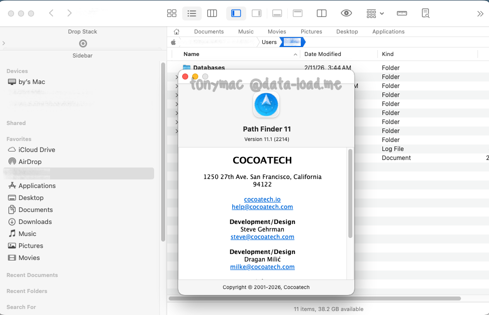Image resolution: width=489 pixels, height=315 pixels.
Task: Toggle the left sidebar panel
Action: 236,13
